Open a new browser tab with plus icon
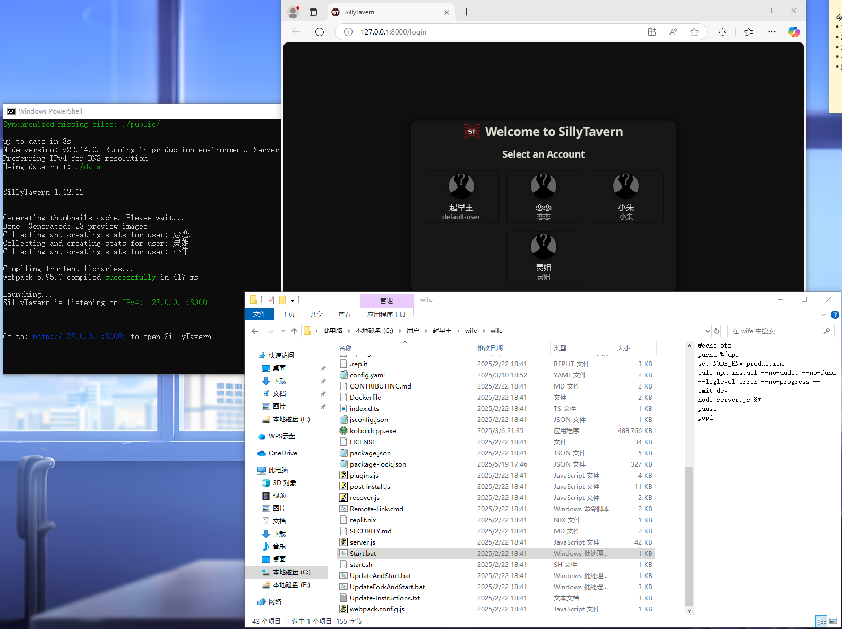 pos(466,12)
